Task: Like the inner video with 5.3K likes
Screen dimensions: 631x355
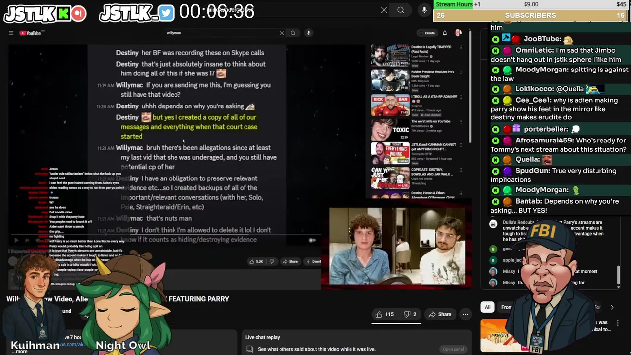Action: pyautogui.click(x=256, y=261)
